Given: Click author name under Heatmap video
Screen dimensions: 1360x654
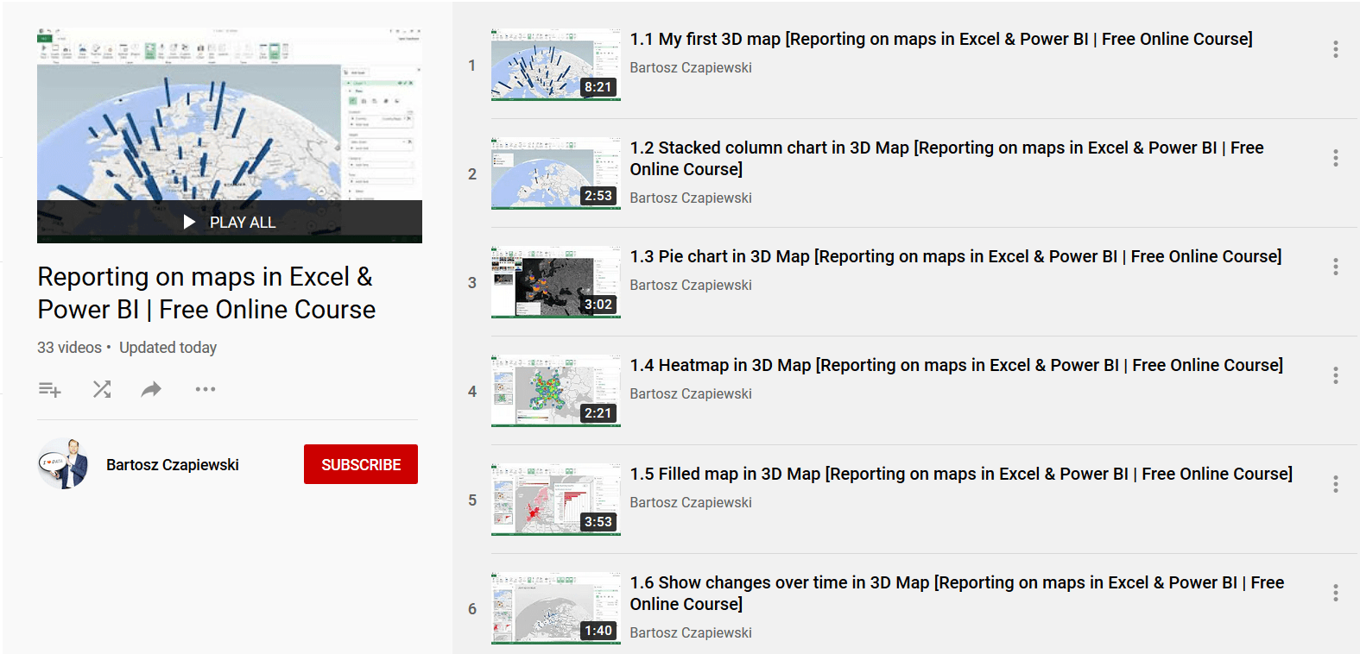Looking at the screenshot, I should point(691,393).
